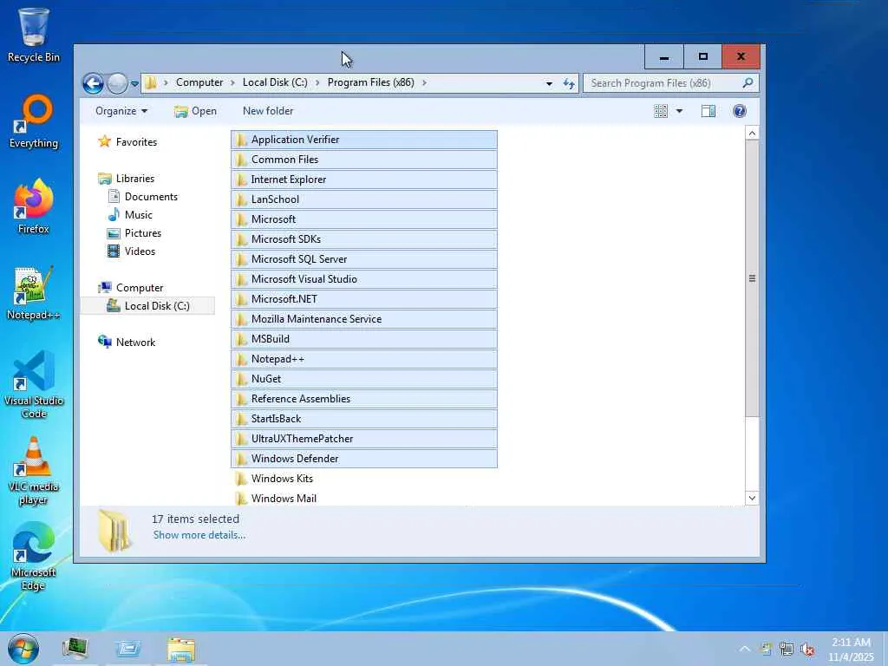Image resolution: width=888 pixels, height=666 pixels.
Task: Select the Common Files folder
Action: click(x=364, y=160)
